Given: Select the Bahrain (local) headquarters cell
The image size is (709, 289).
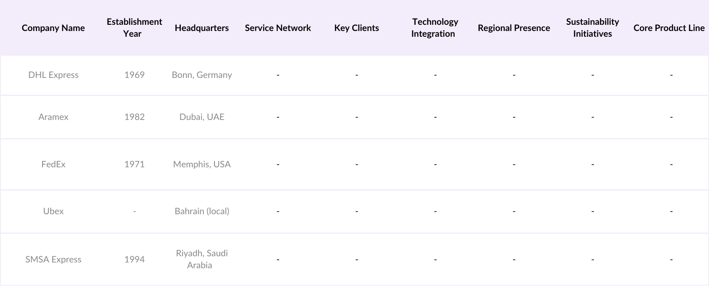Looking at the screenshot, I should tap(202, 211).
